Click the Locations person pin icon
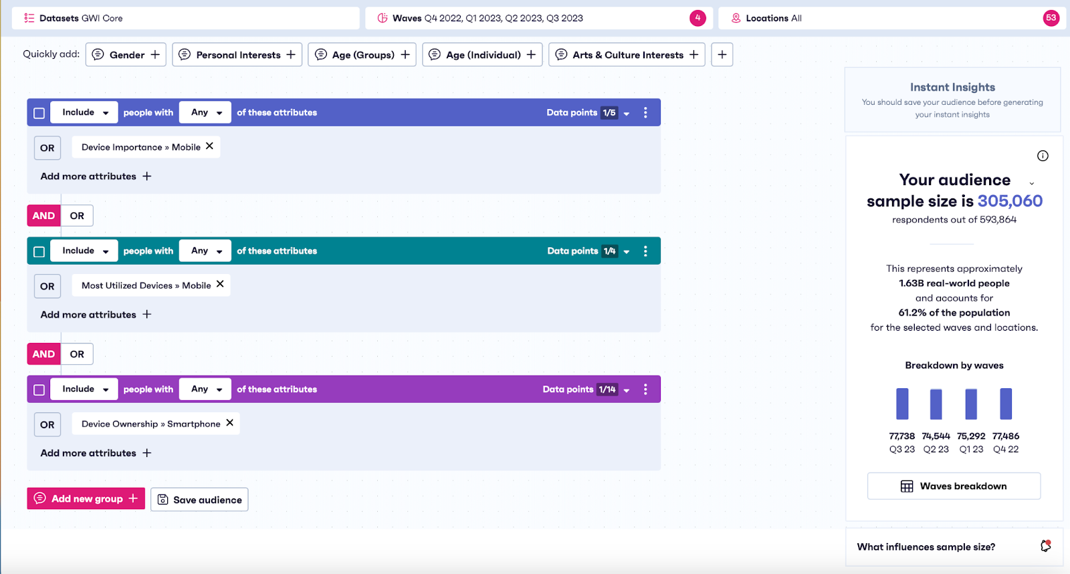The width and height of the screenshot is (1070, 574). (x=736, y=18)
